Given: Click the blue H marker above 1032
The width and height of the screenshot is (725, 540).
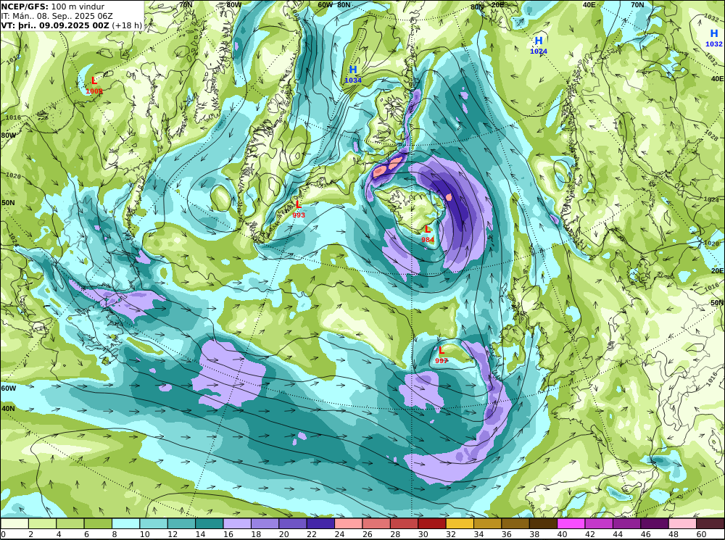Looking at the screenshot, I should (714, 34).
